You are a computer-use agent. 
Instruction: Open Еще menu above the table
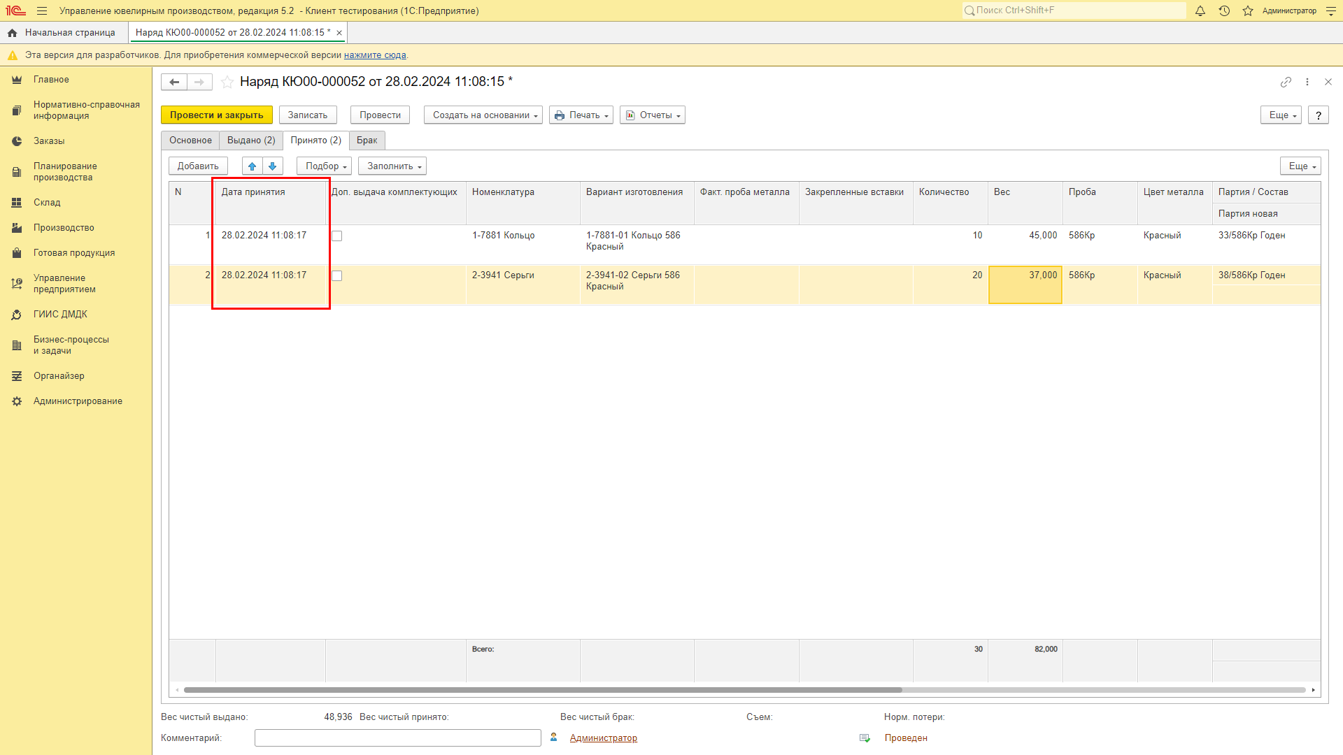pyautogui.click(x=1300, y=166)
